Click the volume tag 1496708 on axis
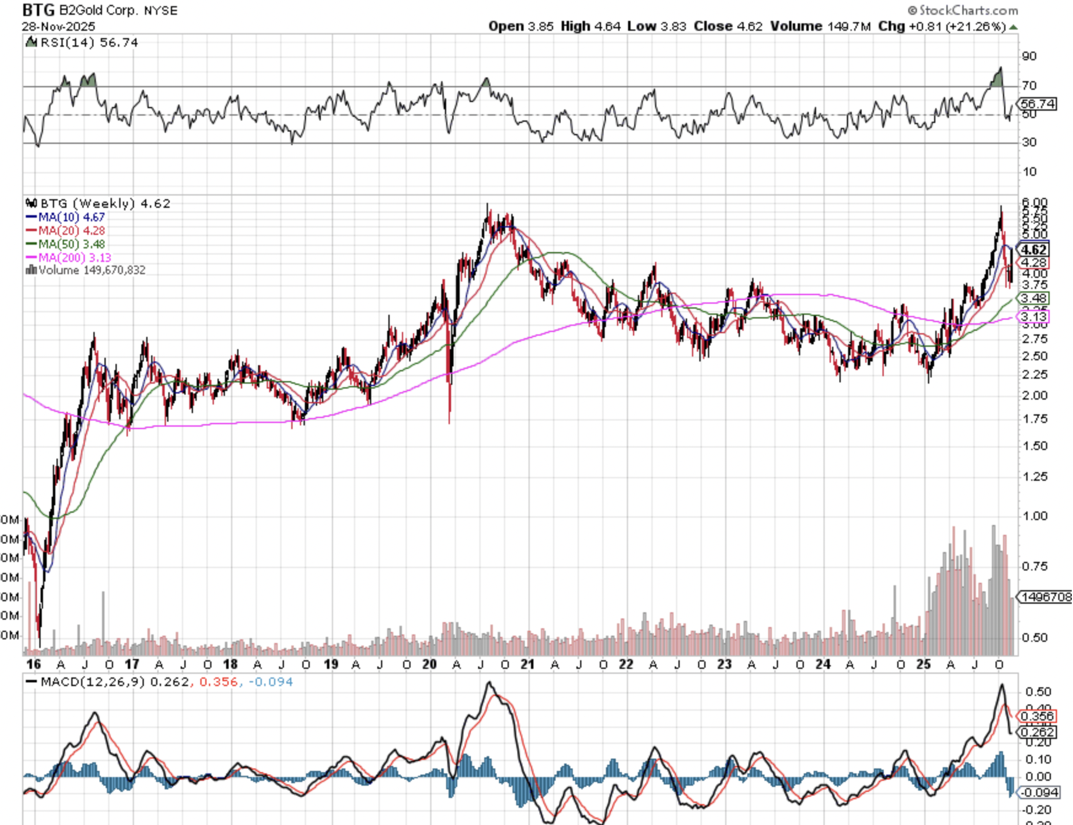The image size is (1073, 825). [x=1045, y=597]
